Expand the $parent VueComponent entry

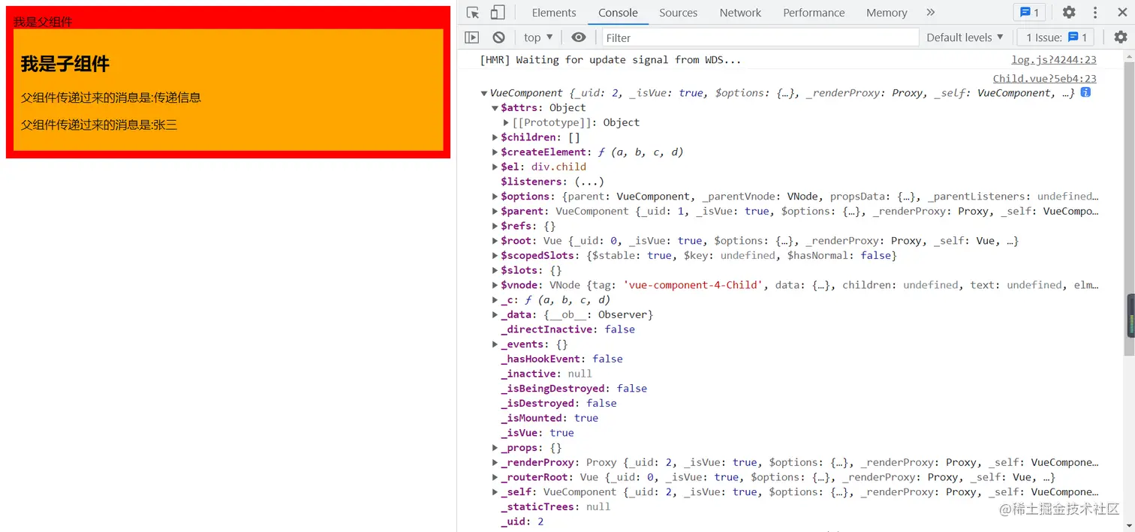pos(495,211)
